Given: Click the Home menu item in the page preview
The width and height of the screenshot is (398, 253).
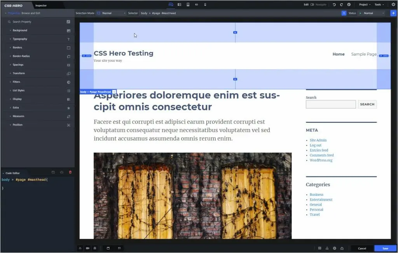Looking at the screenshot, I should click(x=339, y=54).
